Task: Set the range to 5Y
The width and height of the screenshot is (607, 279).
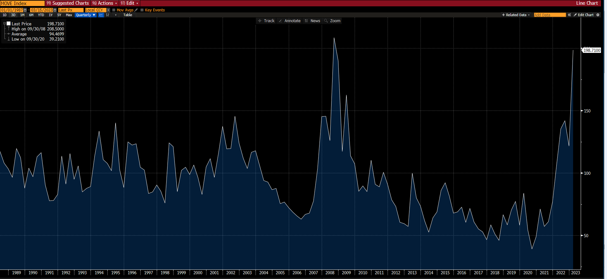Action: [x=59, y=15]
